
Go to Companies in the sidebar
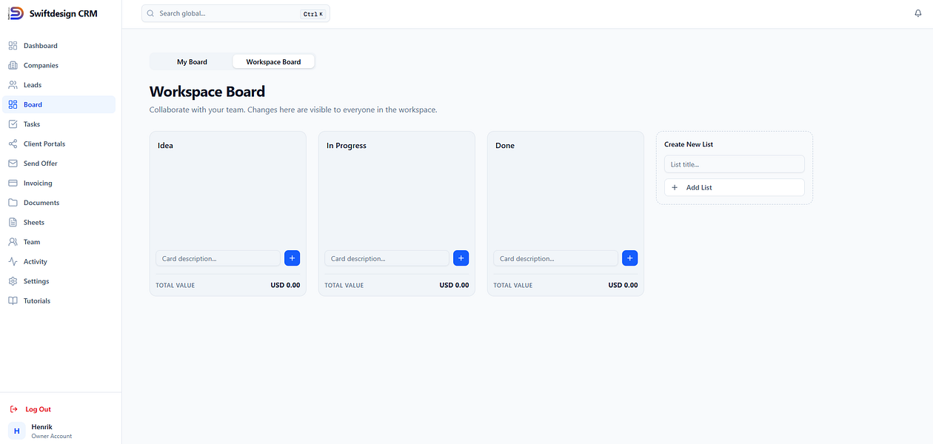pos(59,65)
